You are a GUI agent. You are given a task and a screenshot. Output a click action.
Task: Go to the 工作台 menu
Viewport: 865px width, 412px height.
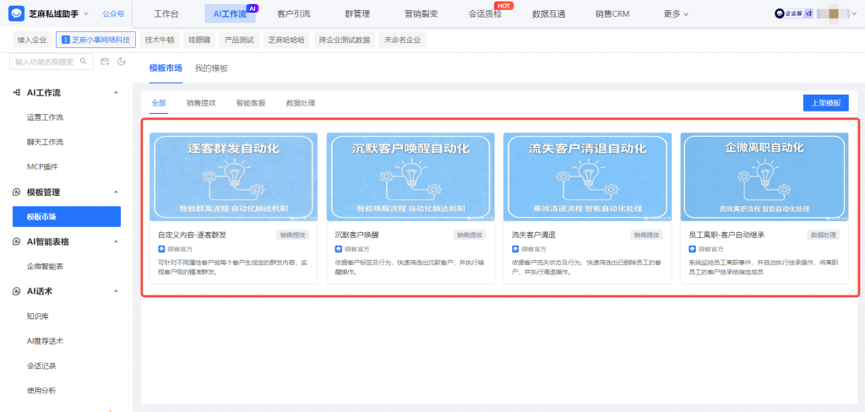point(166,14)
